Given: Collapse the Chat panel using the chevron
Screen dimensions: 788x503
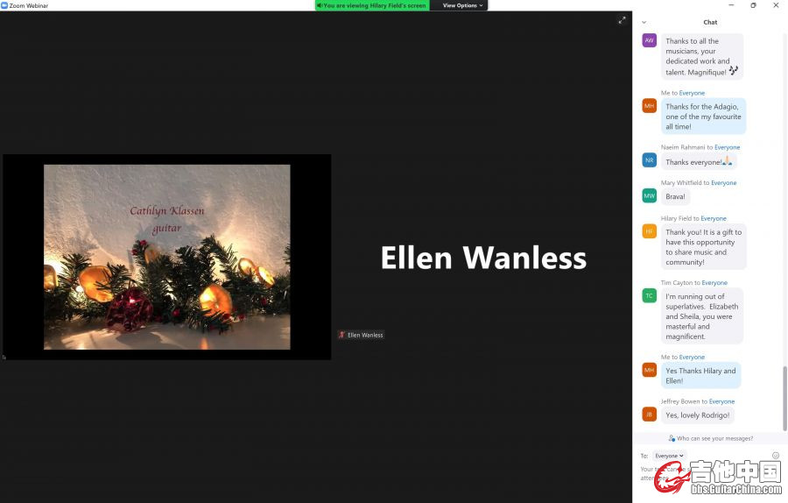Looking at the screenshot, I should point(644,22).
